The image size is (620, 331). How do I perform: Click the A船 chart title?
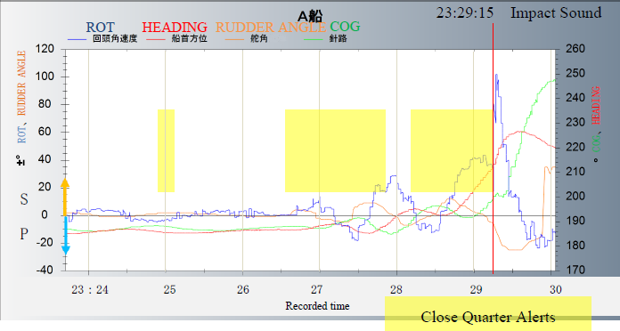(310, 16)
